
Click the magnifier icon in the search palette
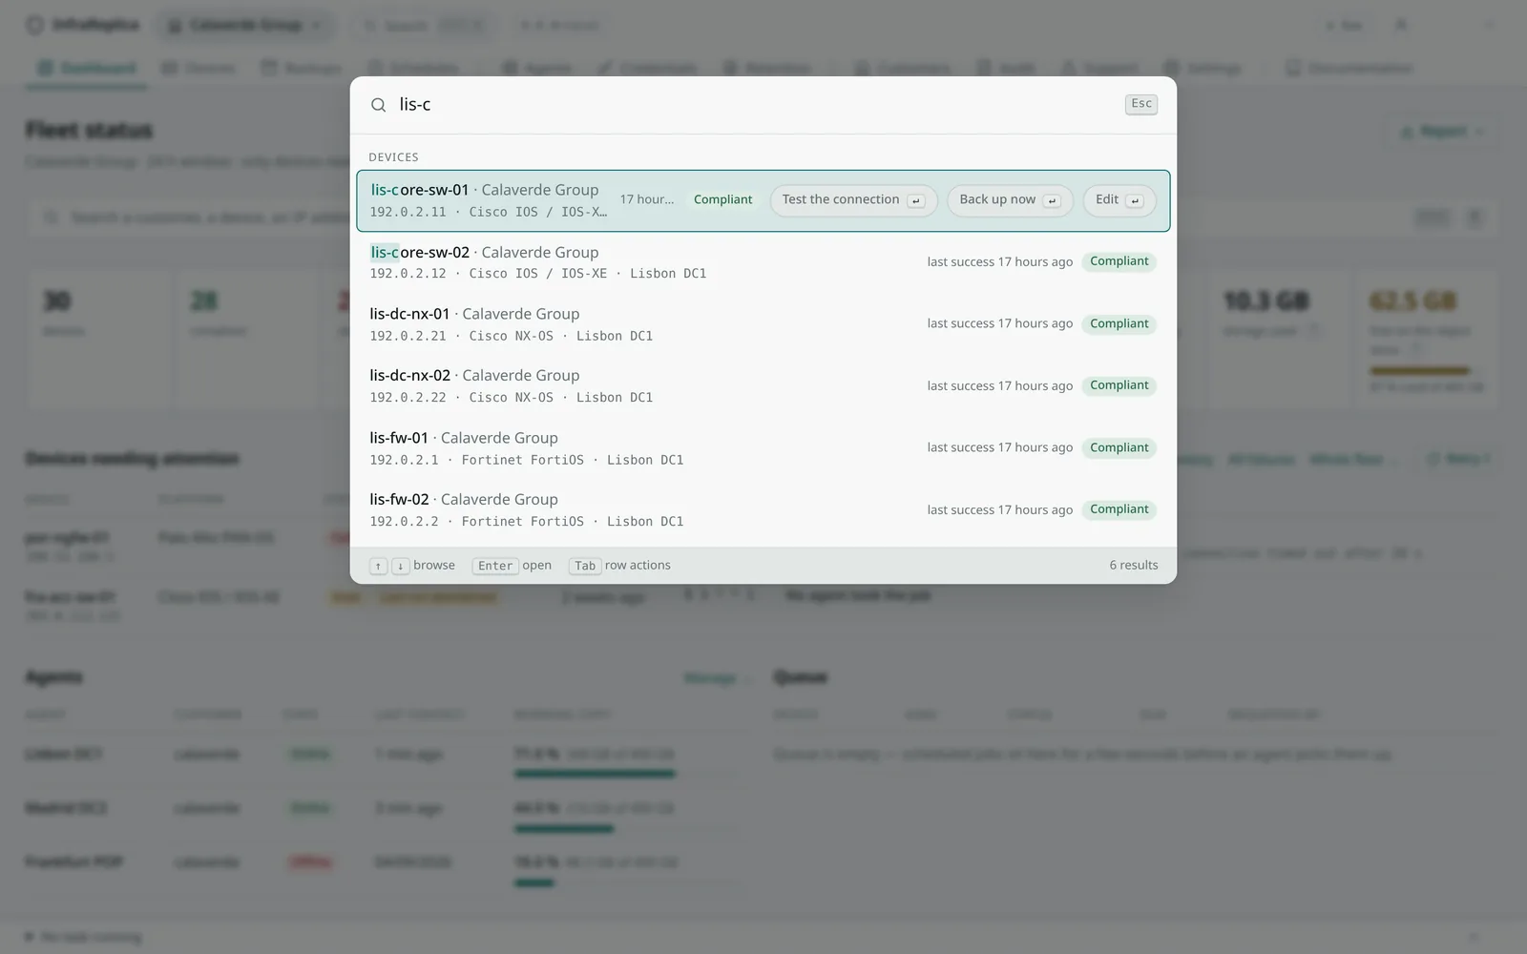(x=379, y=105)
